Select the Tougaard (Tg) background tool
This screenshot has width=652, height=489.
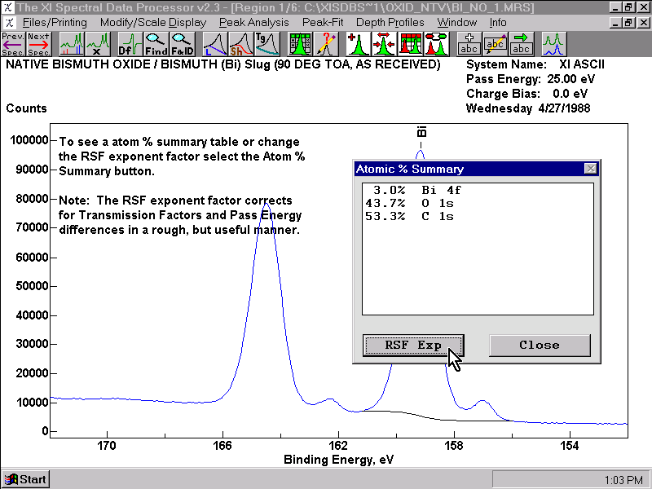[267, 44]
